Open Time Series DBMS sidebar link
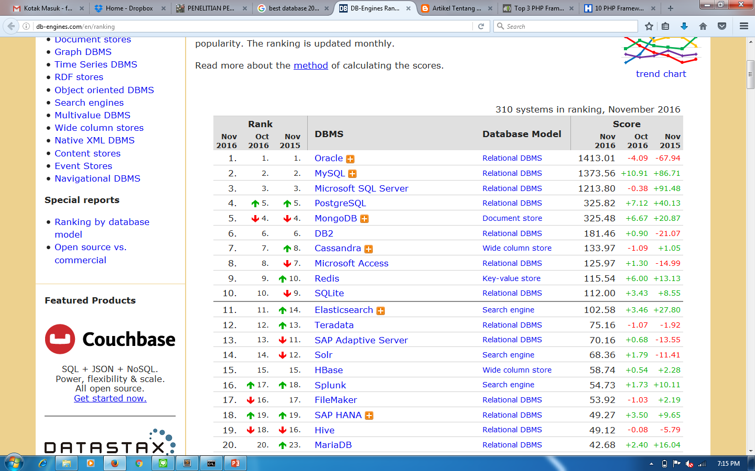The height and width of the screenshot is (471, 755). coord(96,64)
